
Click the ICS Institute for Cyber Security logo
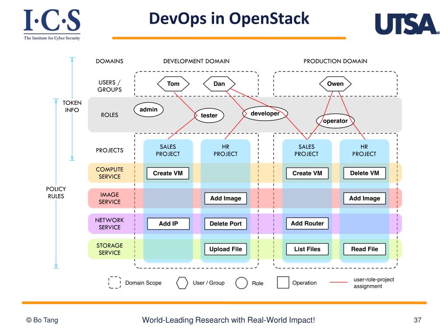(x=52, y=25)
